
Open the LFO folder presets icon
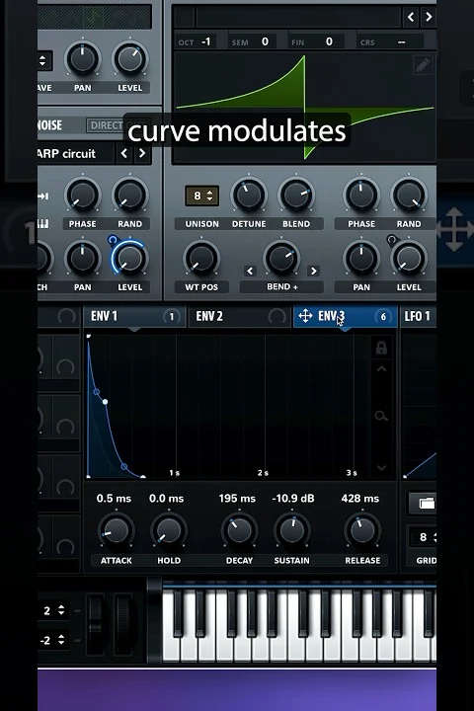point(424,503)
